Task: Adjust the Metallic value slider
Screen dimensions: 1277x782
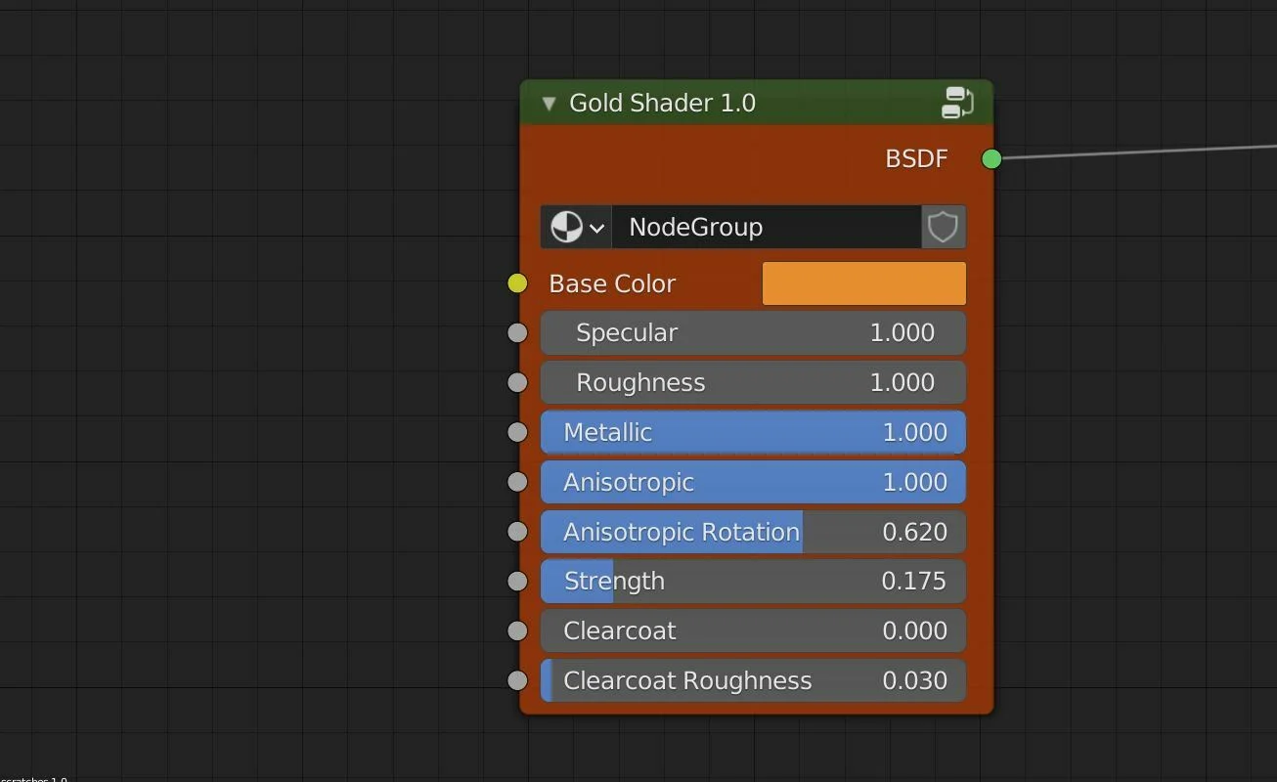Action: pos(753,432)
